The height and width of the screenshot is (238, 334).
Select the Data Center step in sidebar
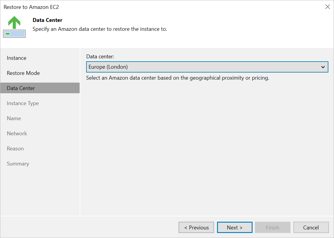21,88
